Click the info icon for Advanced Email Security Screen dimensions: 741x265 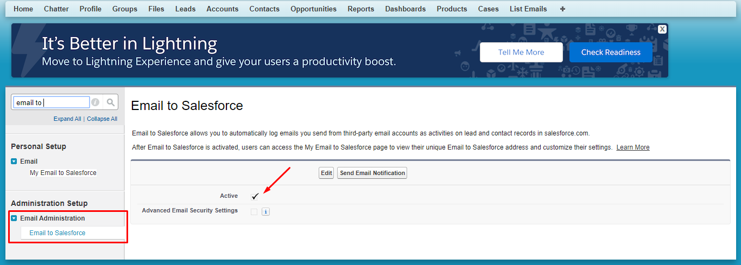(x=265, y=211)
